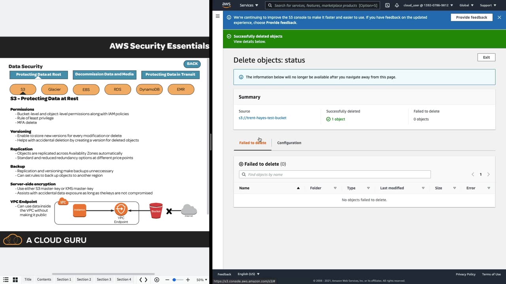Jump to Section 4
Image resolution: width=506 pixels, height=284 pixels.
tap(124, 280)
